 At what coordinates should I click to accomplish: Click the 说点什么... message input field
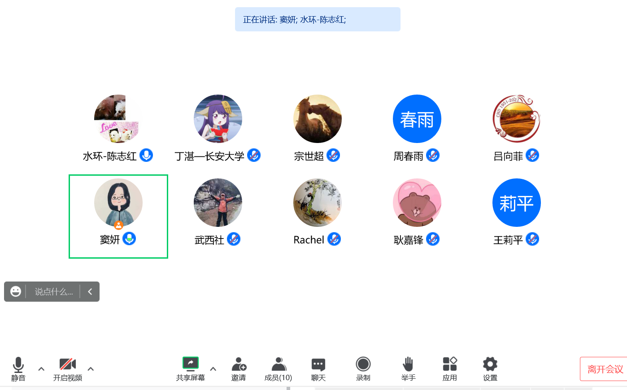coord(54,292)
